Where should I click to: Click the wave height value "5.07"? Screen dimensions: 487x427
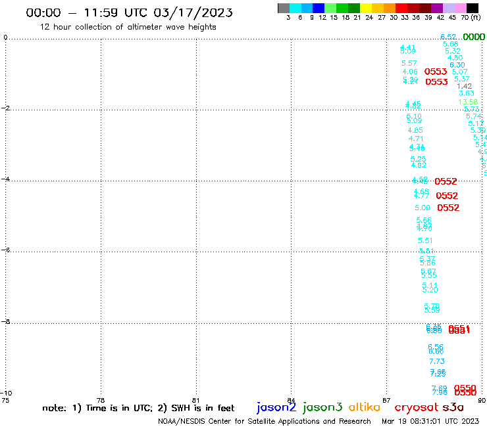pos(459,72)
